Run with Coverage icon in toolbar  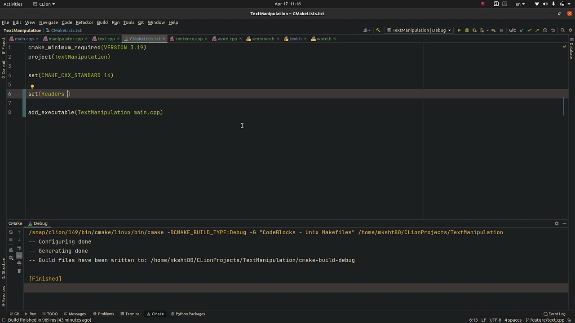tap(474, 31)
